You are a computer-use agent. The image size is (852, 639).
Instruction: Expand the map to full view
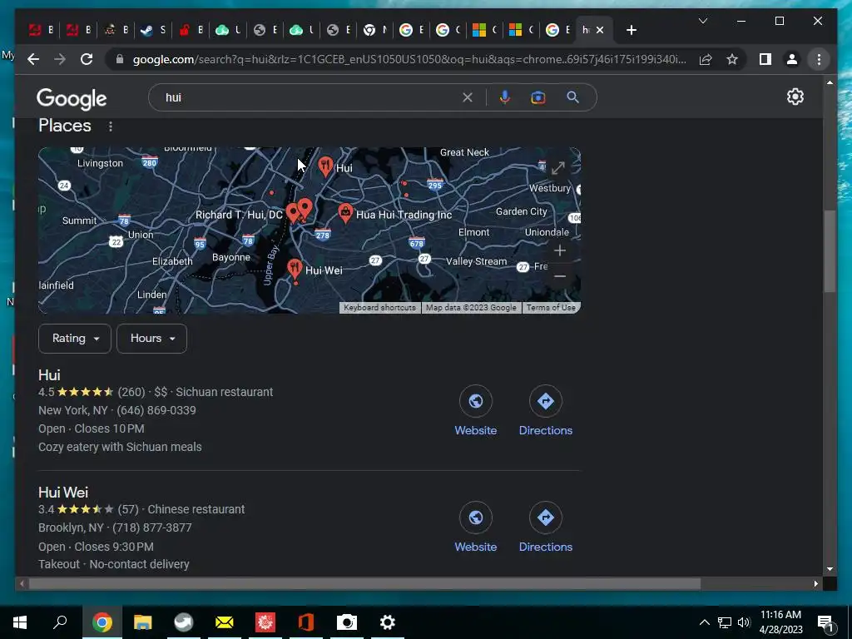[x=558, y=168]
